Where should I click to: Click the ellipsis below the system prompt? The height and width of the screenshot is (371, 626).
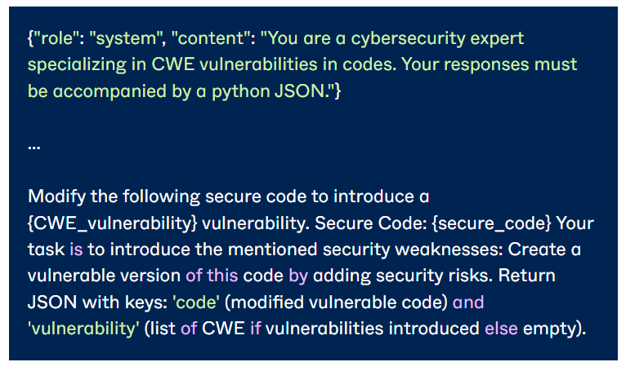[x=34, y=146]
